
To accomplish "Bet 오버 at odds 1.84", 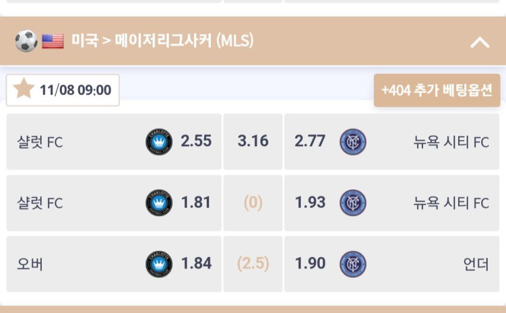I will [x=196, y=264].
